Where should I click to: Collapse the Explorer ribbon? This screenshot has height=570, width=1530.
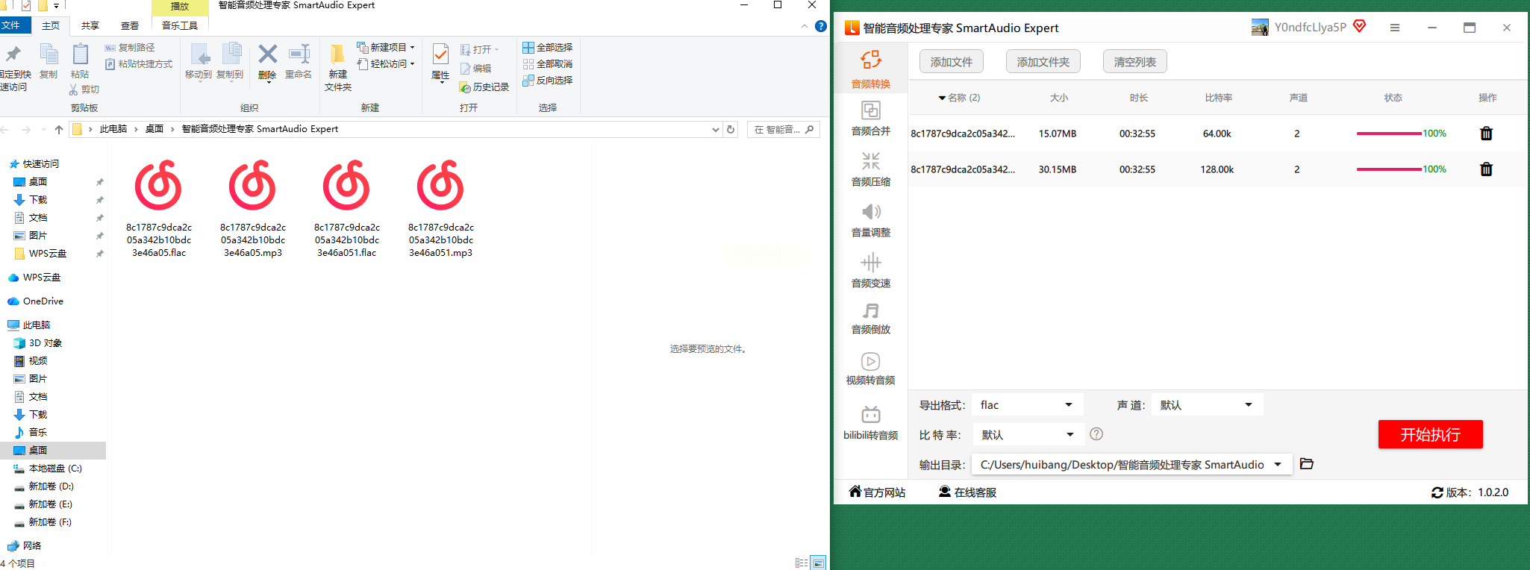click(x=805, y=26)
